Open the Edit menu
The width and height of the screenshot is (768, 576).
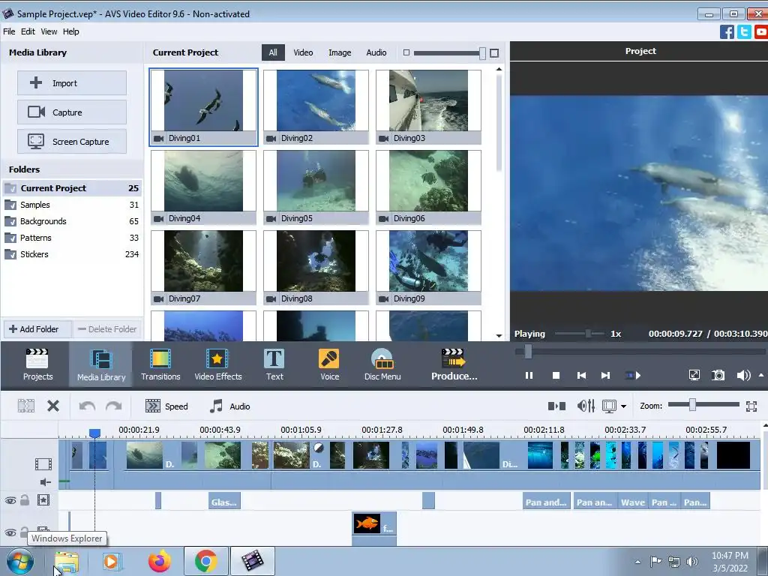coord(28,31)
